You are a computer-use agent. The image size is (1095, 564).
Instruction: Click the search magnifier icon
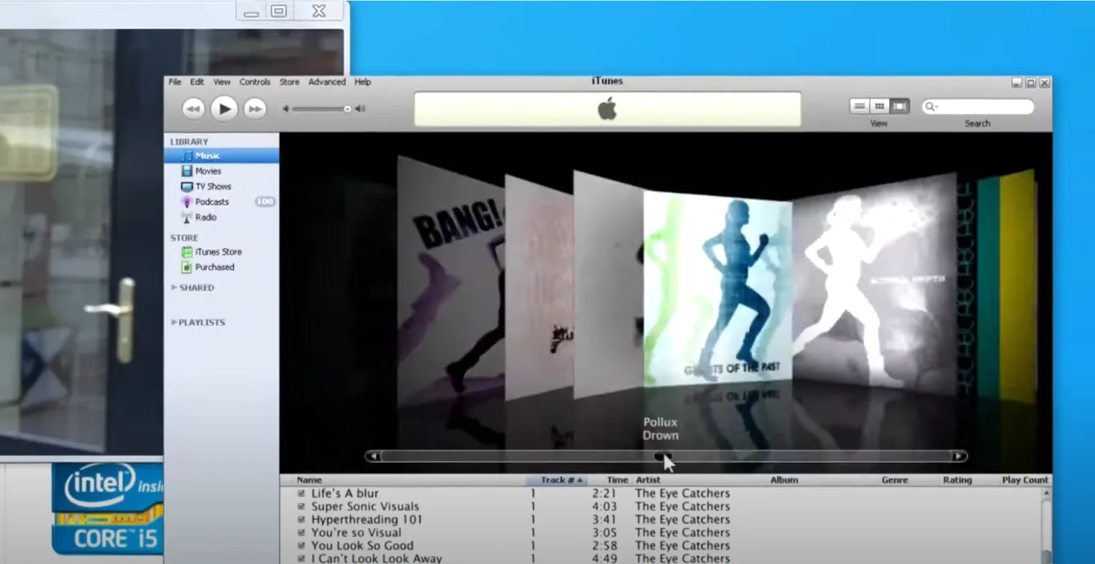pyautogui.click(x=931, y=107)
